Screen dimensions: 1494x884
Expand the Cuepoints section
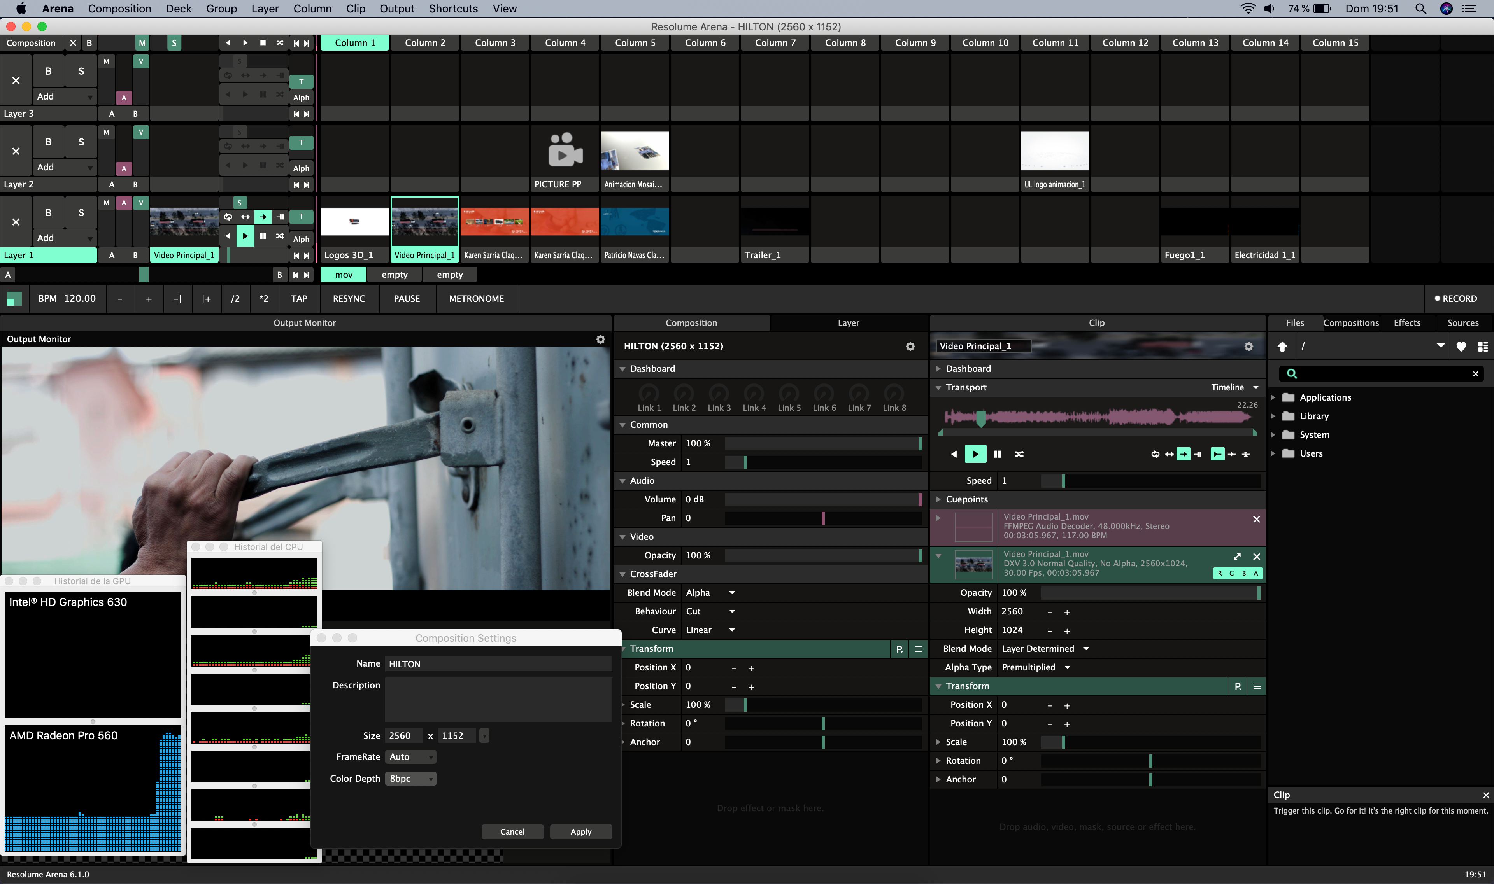point(938,499)
